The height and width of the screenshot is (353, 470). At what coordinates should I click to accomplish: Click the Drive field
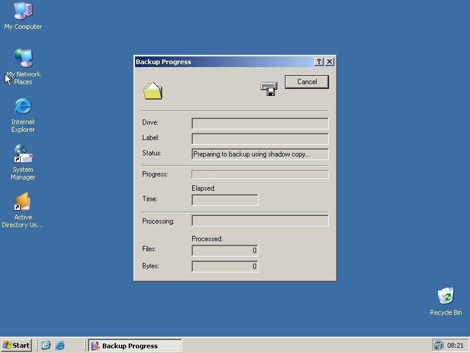[x=260, y=124]
